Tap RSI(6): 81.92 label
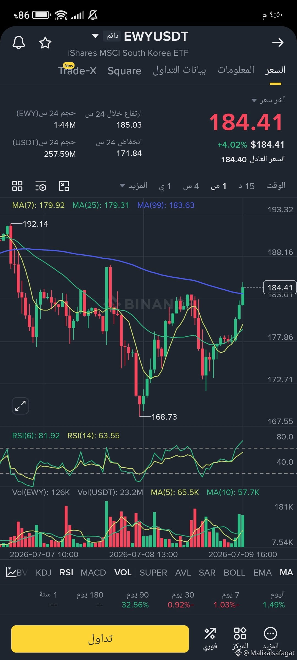Viewport: 297px width, 660px height. (x=36, y=436)
